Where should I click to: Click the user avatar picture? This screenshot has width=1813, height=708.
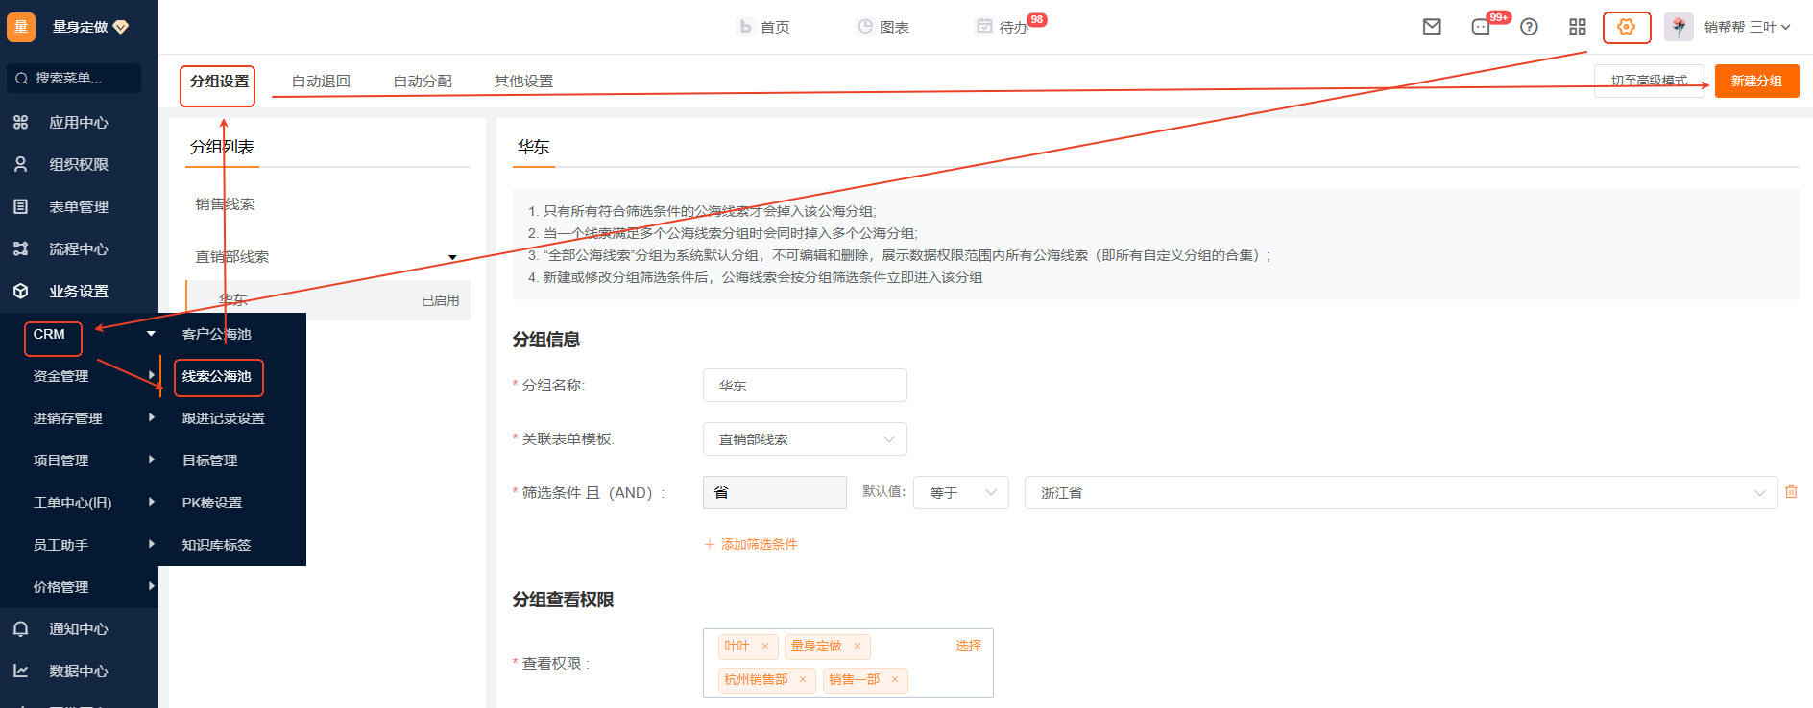tap(1679, 27)
